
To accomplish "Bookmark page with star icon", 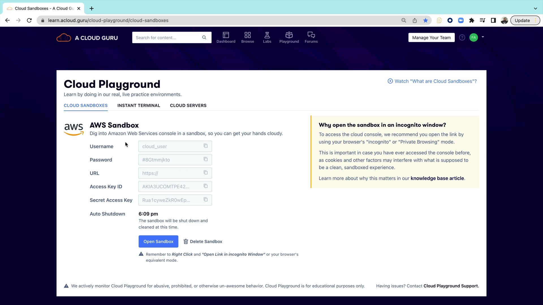I will point(425,20).
